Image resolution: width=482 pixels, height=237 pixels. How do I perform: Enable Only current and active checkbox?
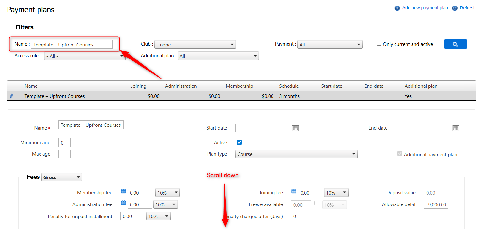(379, 43)
